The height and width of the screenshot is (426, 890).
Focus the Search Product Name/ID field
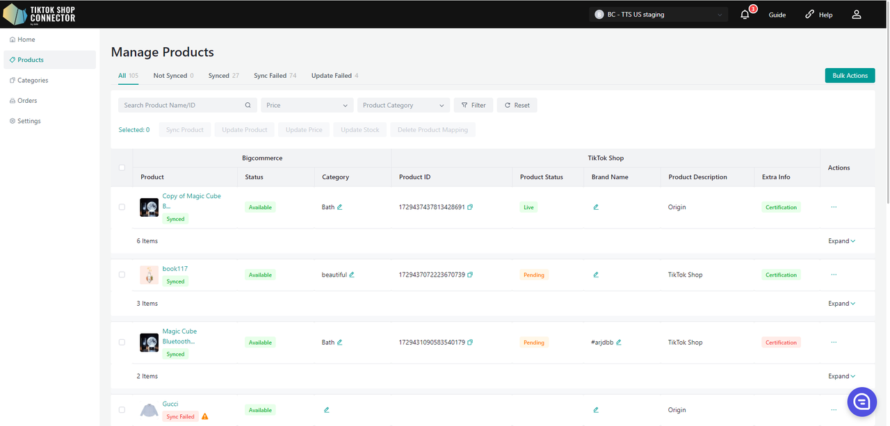[x=188, y=106]
